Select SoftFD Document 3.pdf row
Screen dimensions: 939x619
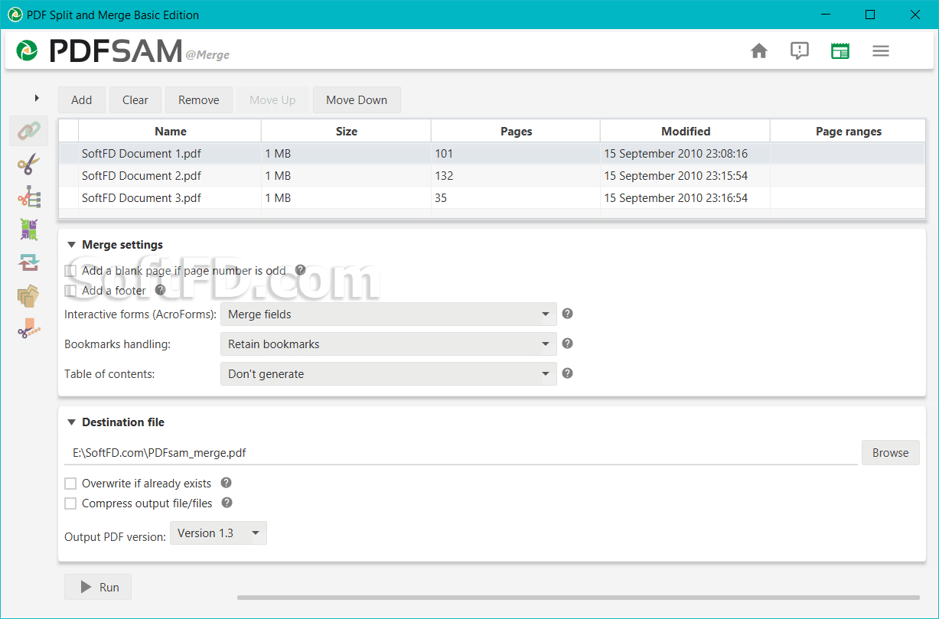pos(491,198)
